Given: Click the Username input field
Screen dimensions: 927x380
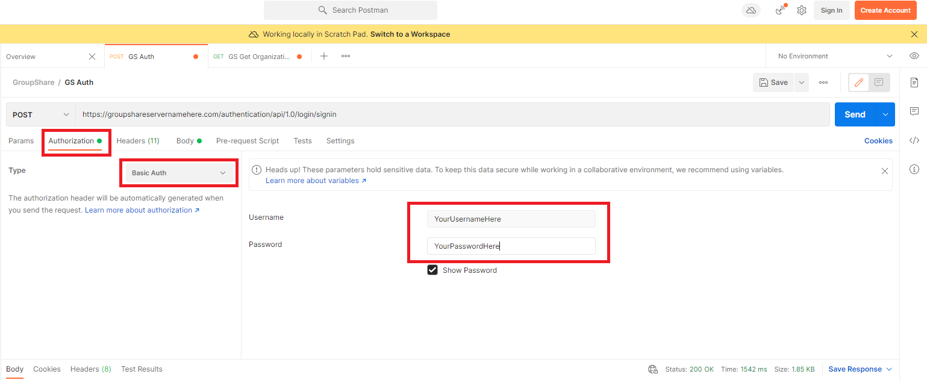Looking at the screenshot, I should click(511, 219).
